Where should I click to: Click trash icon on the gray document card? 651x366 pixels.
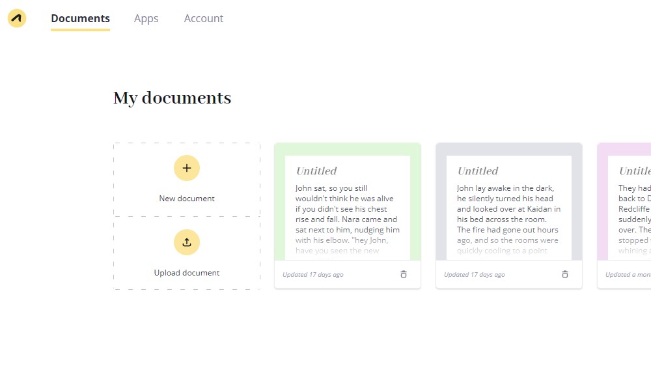[x=564, y=274]
